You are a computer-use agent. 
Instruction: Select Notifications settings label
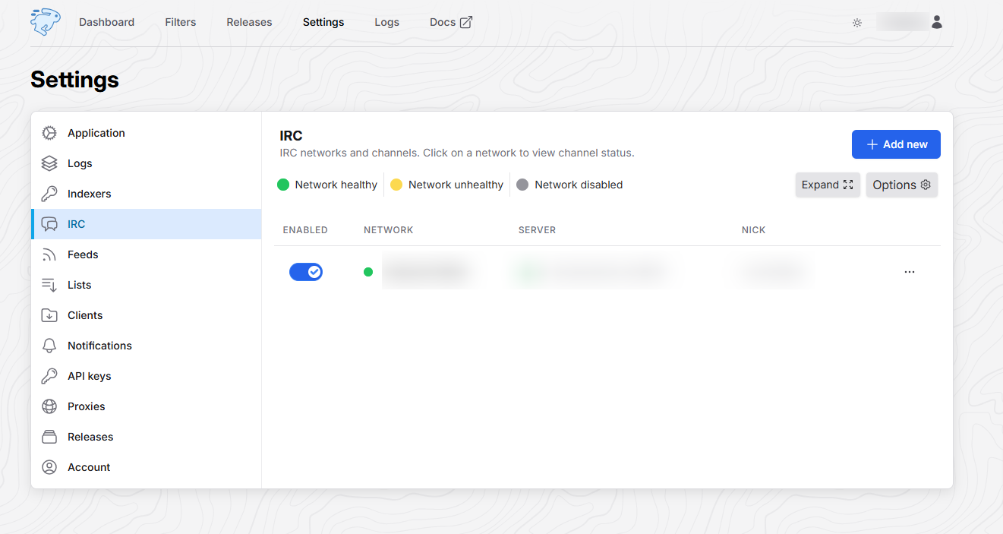pos(99,346)
